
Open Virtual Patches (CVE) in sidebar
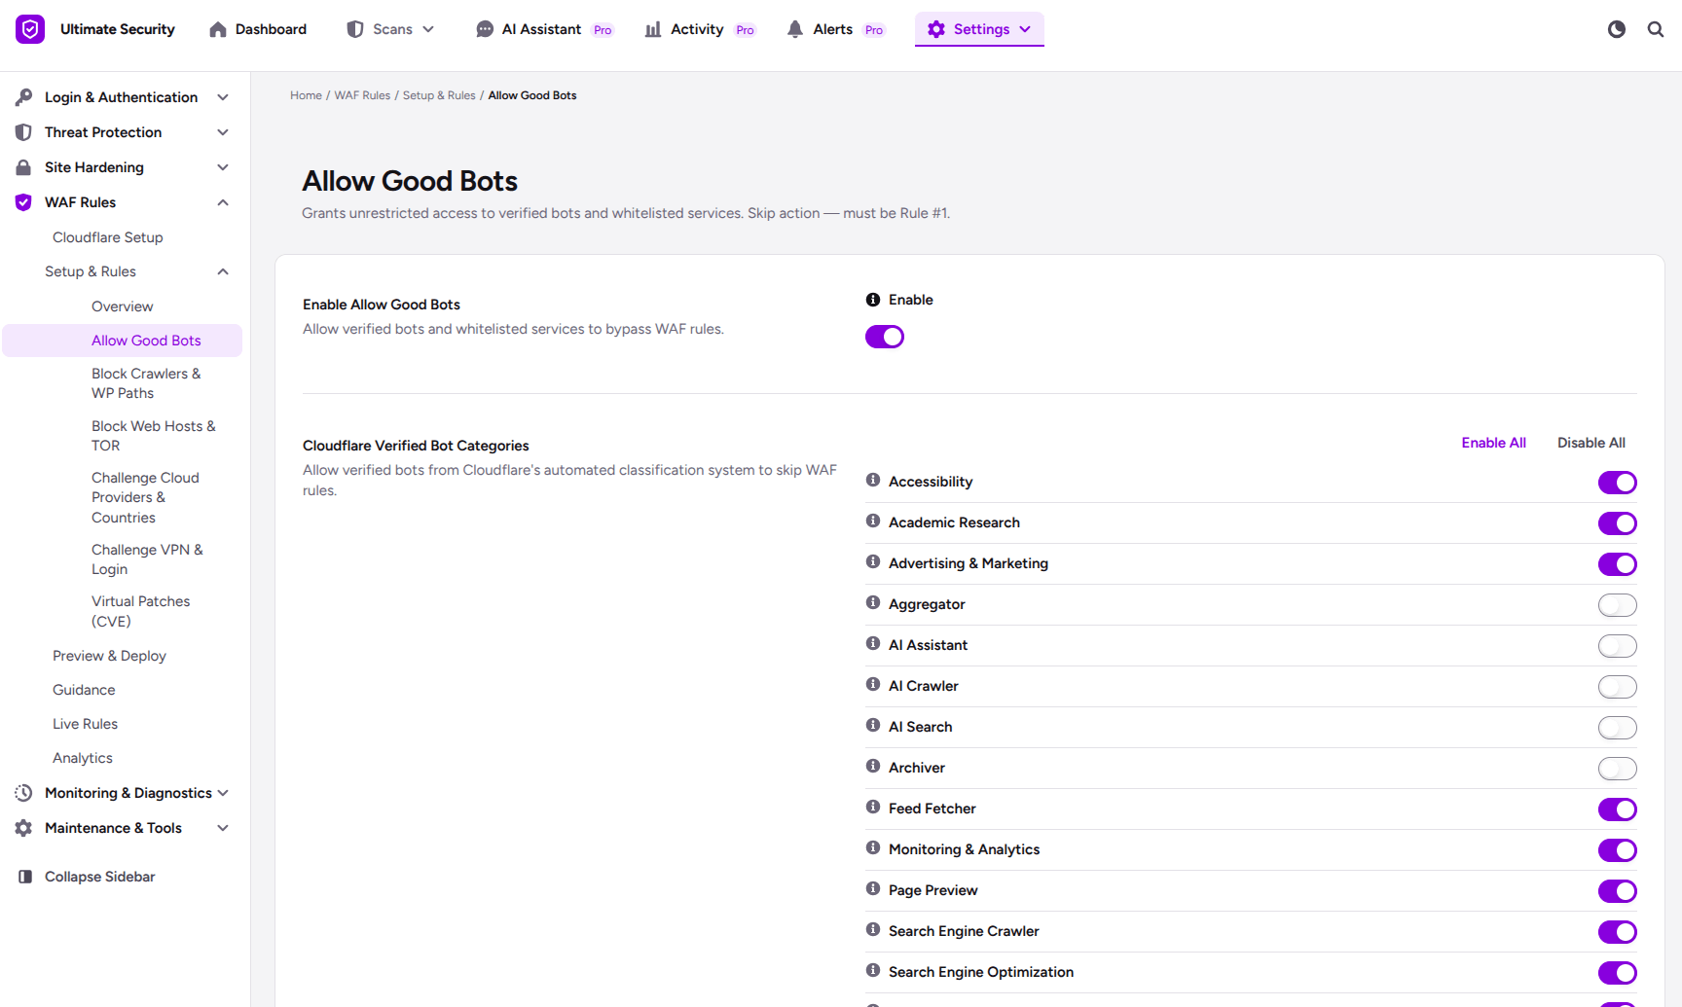[x=141, y=611]
